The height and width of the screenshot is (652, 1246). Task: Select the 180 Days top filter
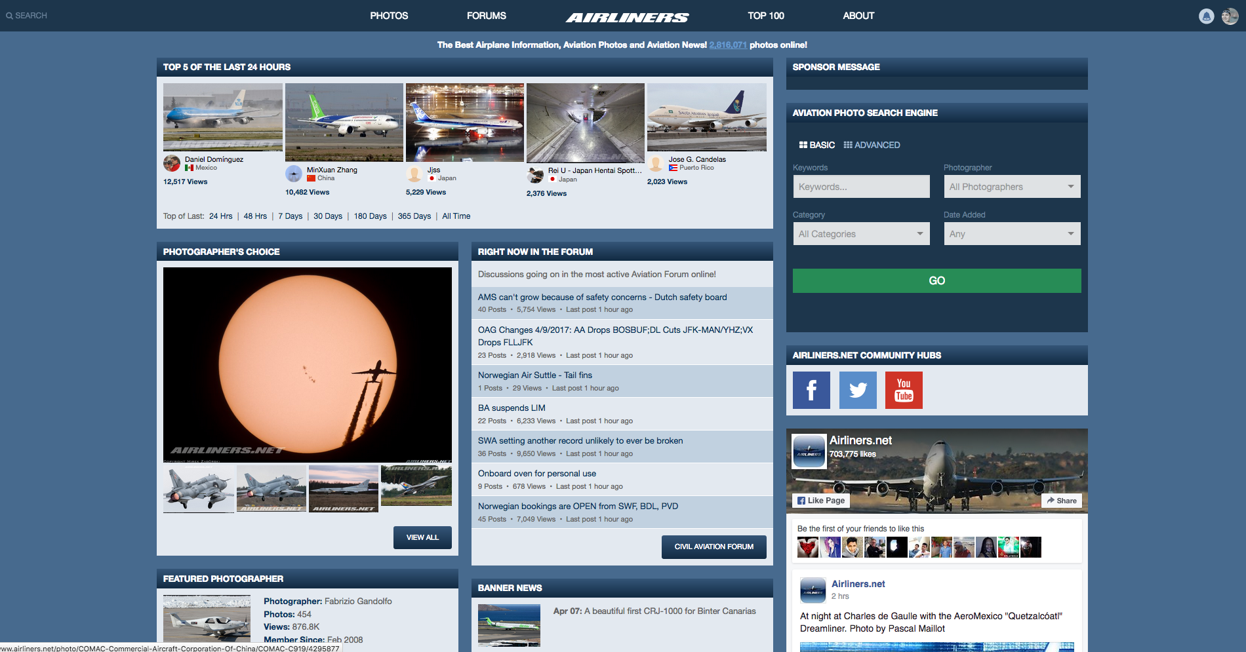371,216
